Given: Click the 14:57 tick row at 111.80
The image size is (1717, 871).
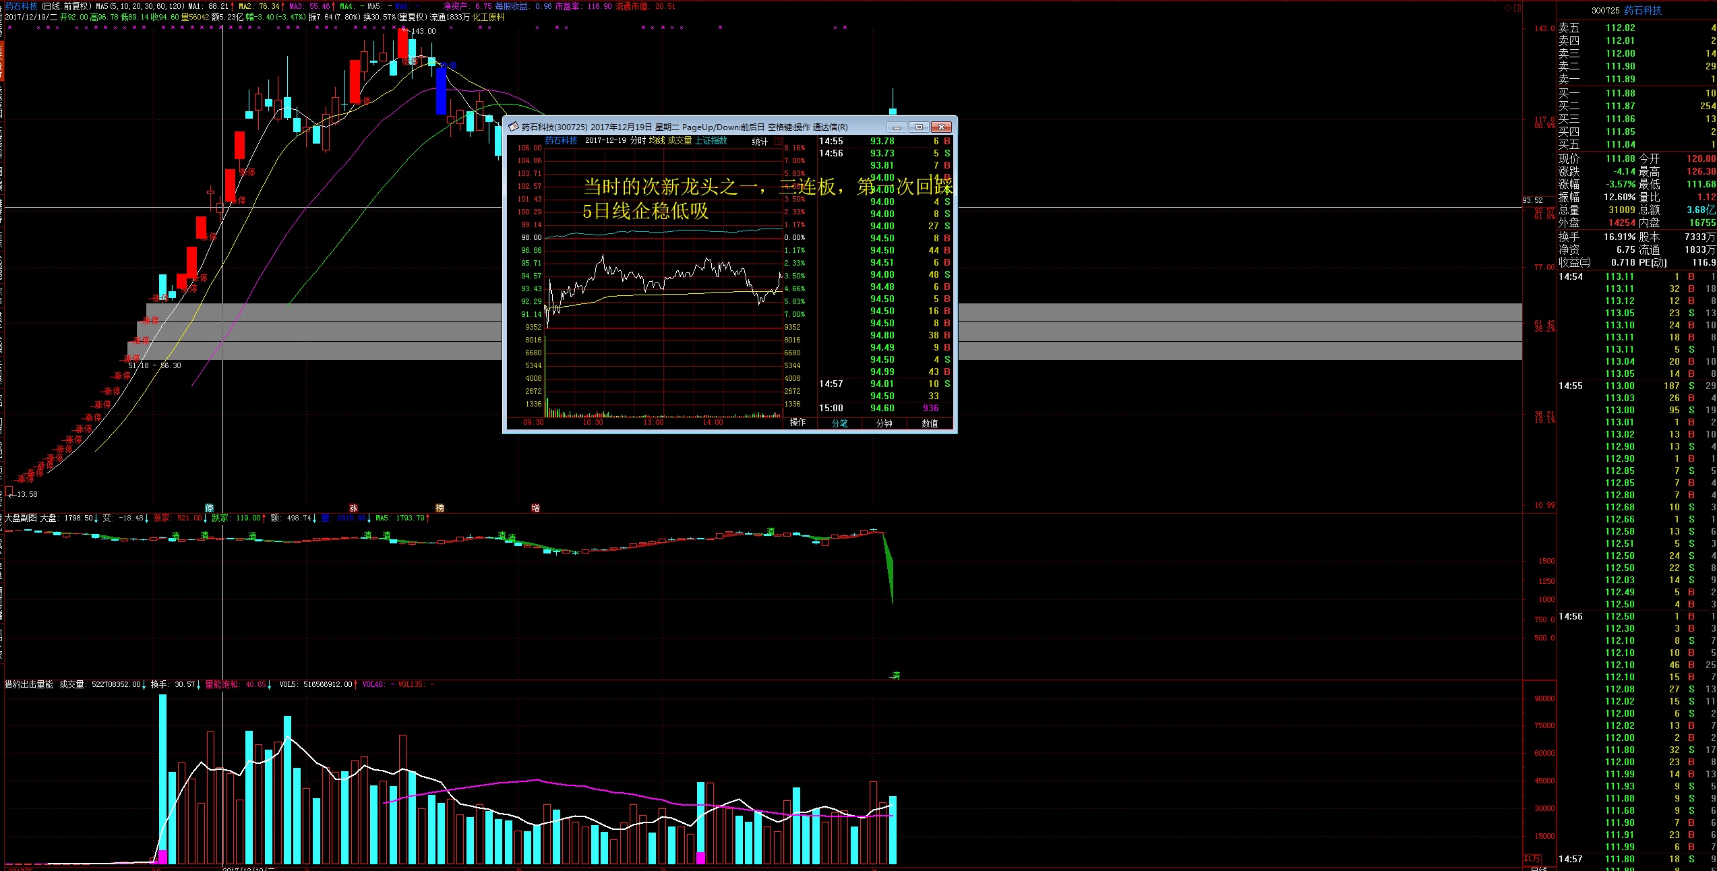Looking at the screenshot, I should (x=1637, y=859).
